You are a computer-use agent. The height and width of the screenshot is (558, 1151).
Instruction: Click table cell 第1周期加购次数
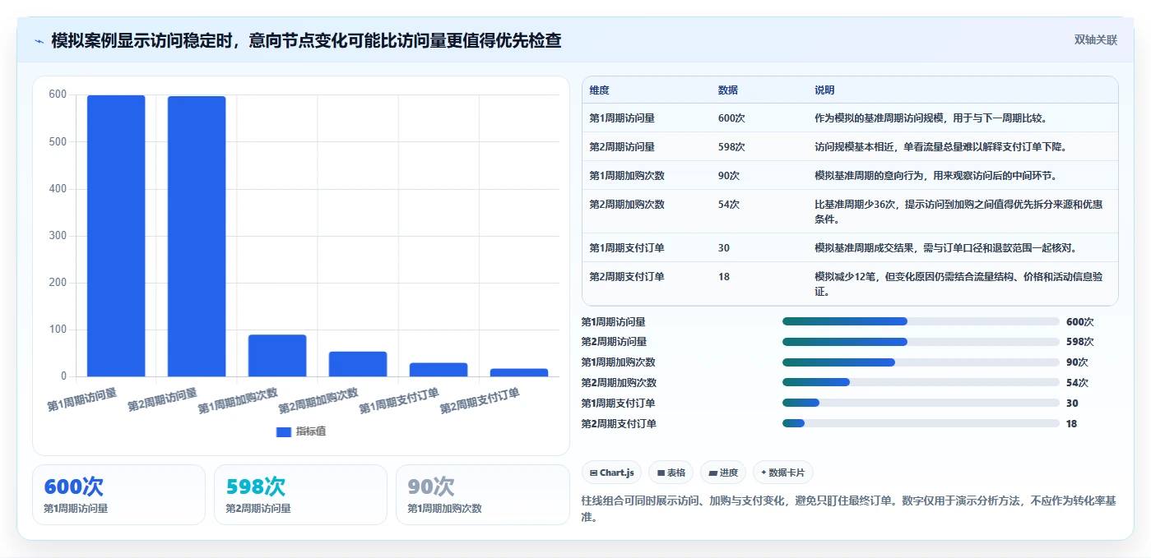coord(627,176)
